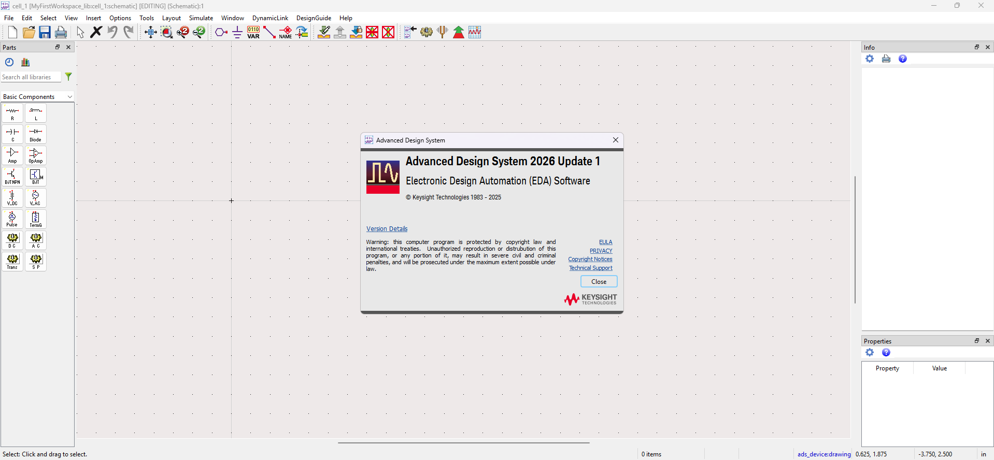Click the Search all libraries field

point(31,77)
